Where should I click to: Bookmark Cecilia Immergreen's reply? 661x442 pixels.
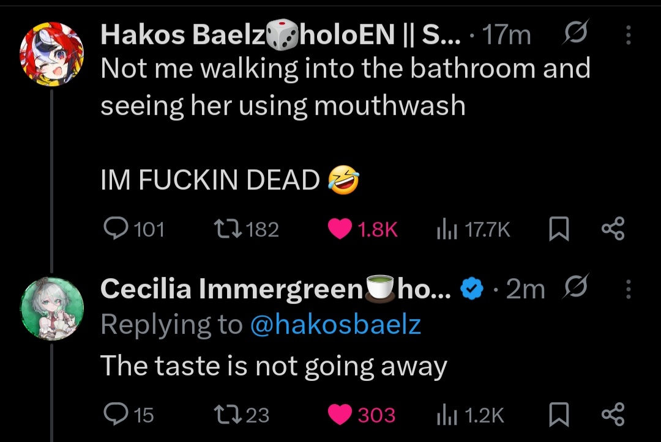[x=559, y=414]
